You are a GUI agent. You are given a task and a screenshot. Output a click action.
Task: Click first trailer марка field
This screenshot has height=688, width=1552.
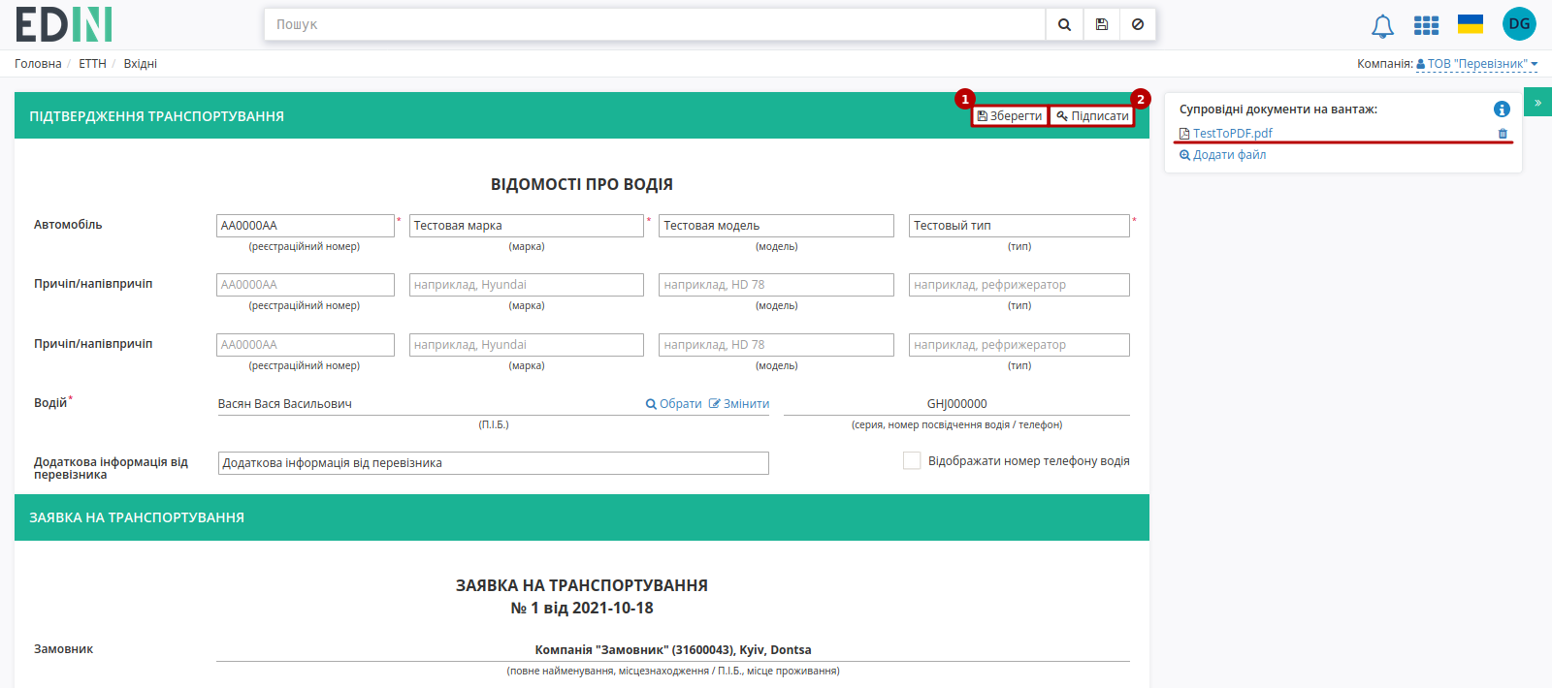(527, 285)
